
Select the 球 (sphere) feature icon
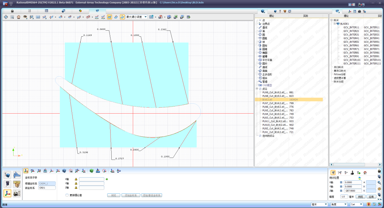(260, 42)
